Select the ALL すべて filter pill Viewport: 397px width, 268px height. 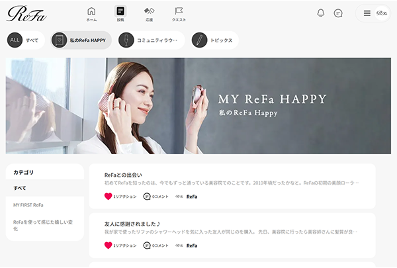tap(25, 40)
